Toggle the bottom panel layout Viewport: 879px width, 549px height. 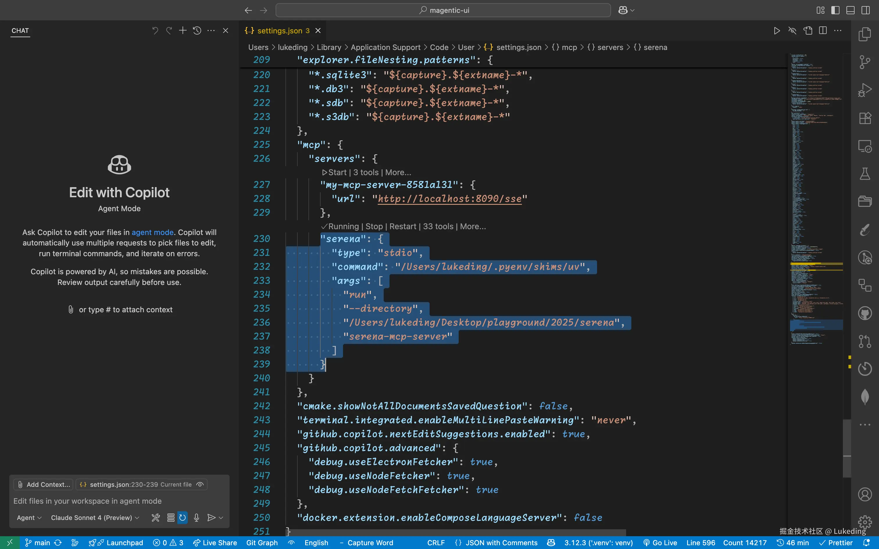click(850, 10)
